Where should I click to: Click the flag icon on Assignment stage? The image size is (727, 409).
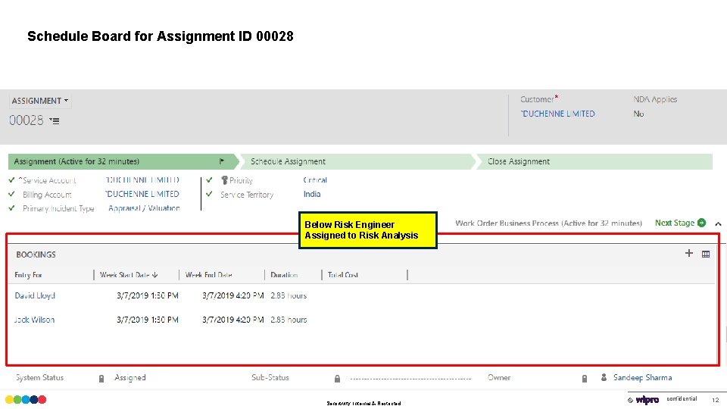222,161
